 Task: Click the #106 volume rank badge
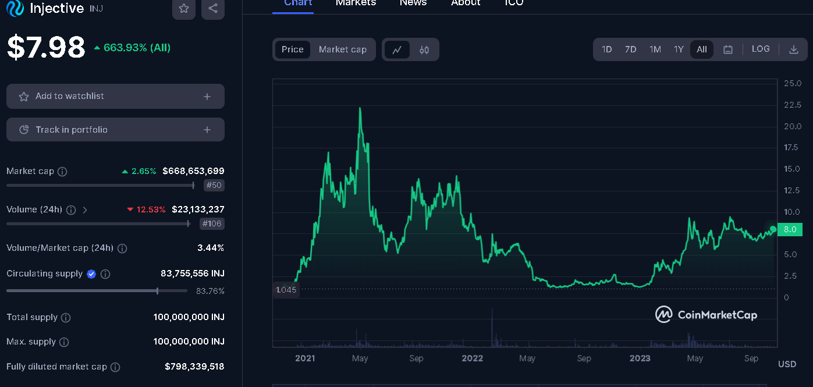click(212, 223)
